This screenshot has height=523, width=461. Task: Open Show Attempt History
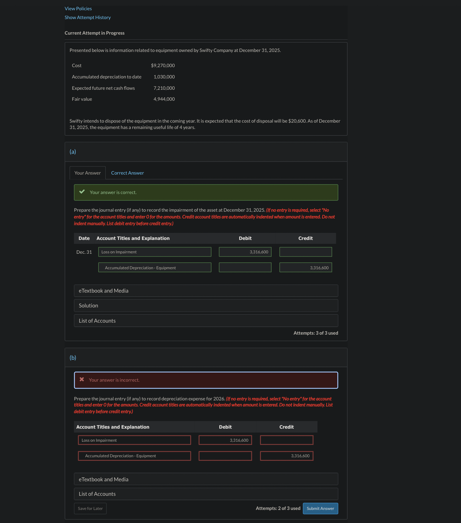[87, 17]
